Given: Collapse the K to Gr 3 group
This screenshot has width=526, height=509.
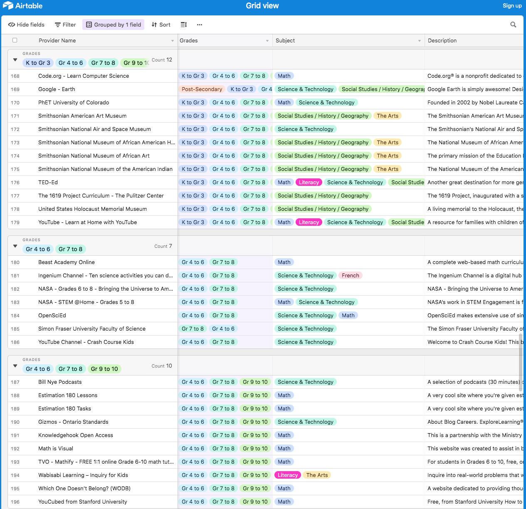Looking at the screenshot, I should 15,60.
